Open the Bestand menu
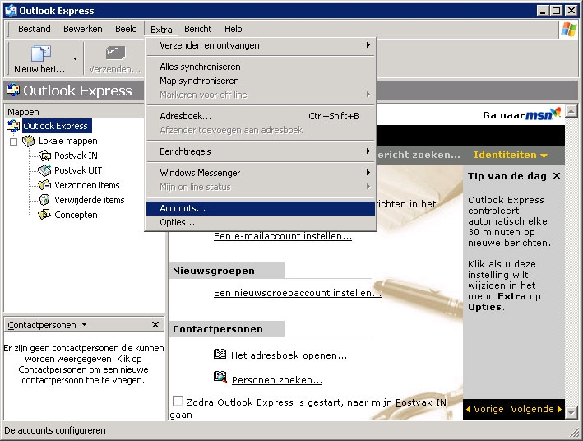The height and width of the screenshot is (441, 583). 35,29
